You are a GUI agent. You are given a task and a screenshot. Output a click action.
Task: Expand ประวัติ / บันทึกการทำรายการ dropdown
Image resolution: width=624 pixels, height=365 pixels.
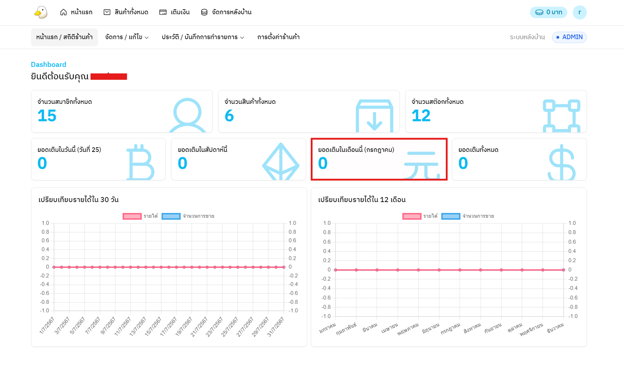click(x=203, y=37)
